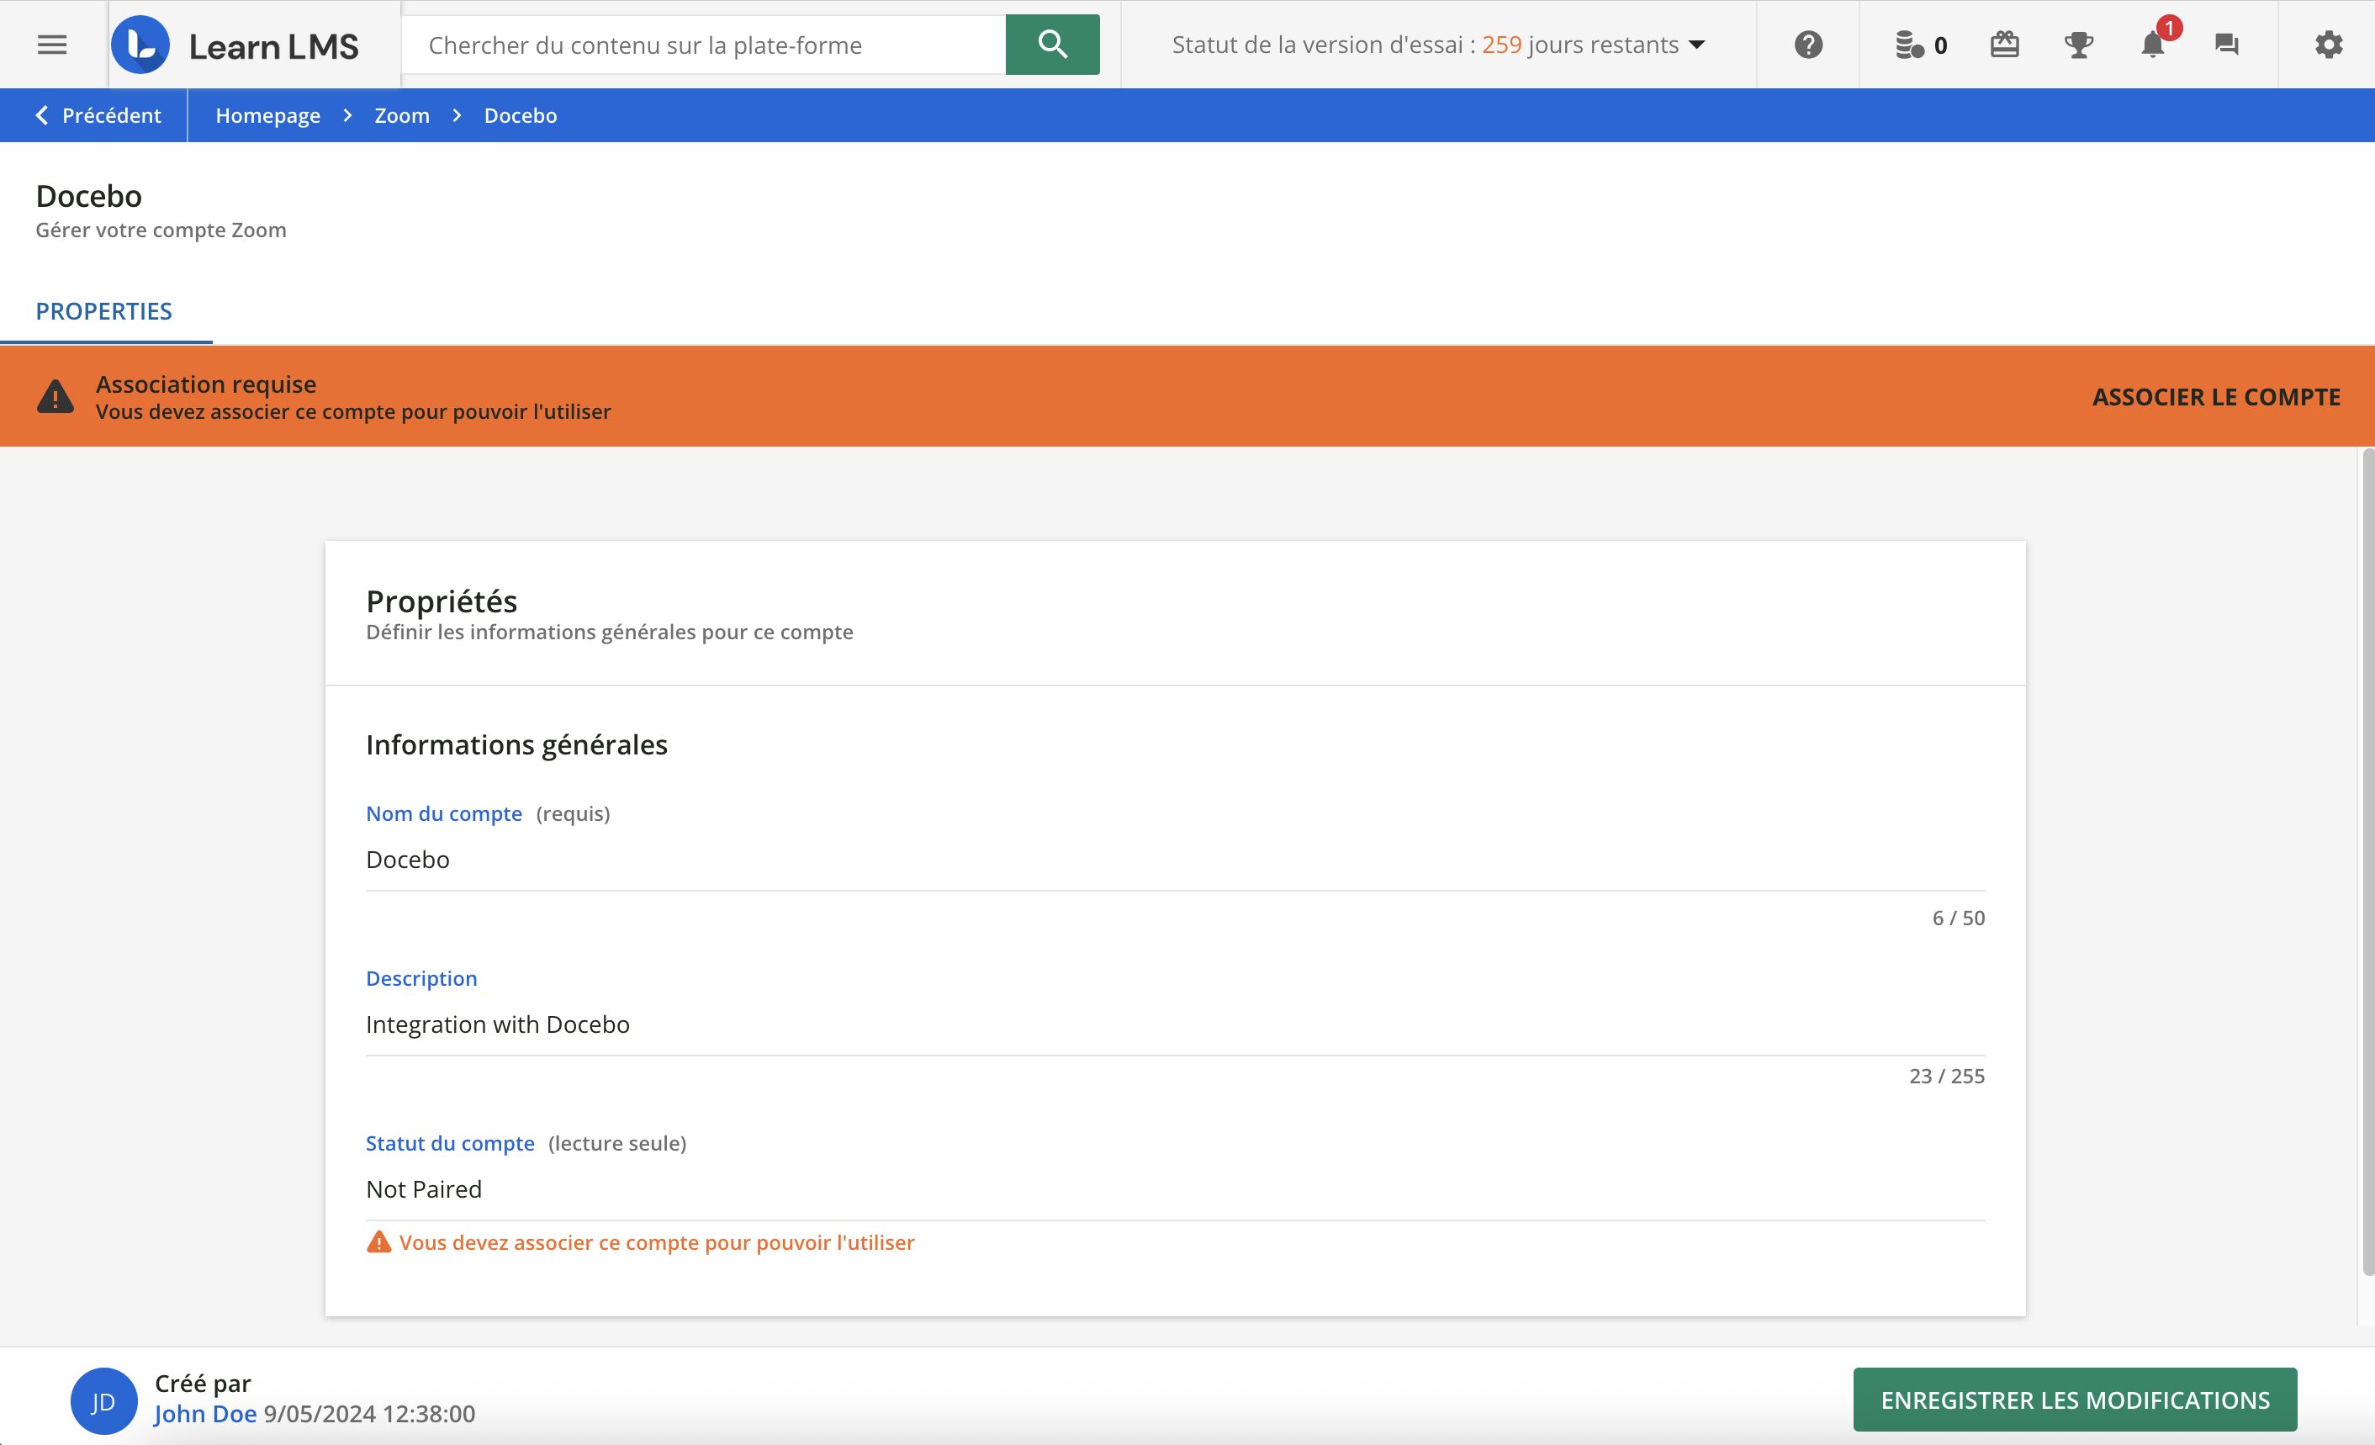Click the Association requise heading
Image resolution: width=2375 pixels, height=1445 pixels.
click(x=206, y=384)
